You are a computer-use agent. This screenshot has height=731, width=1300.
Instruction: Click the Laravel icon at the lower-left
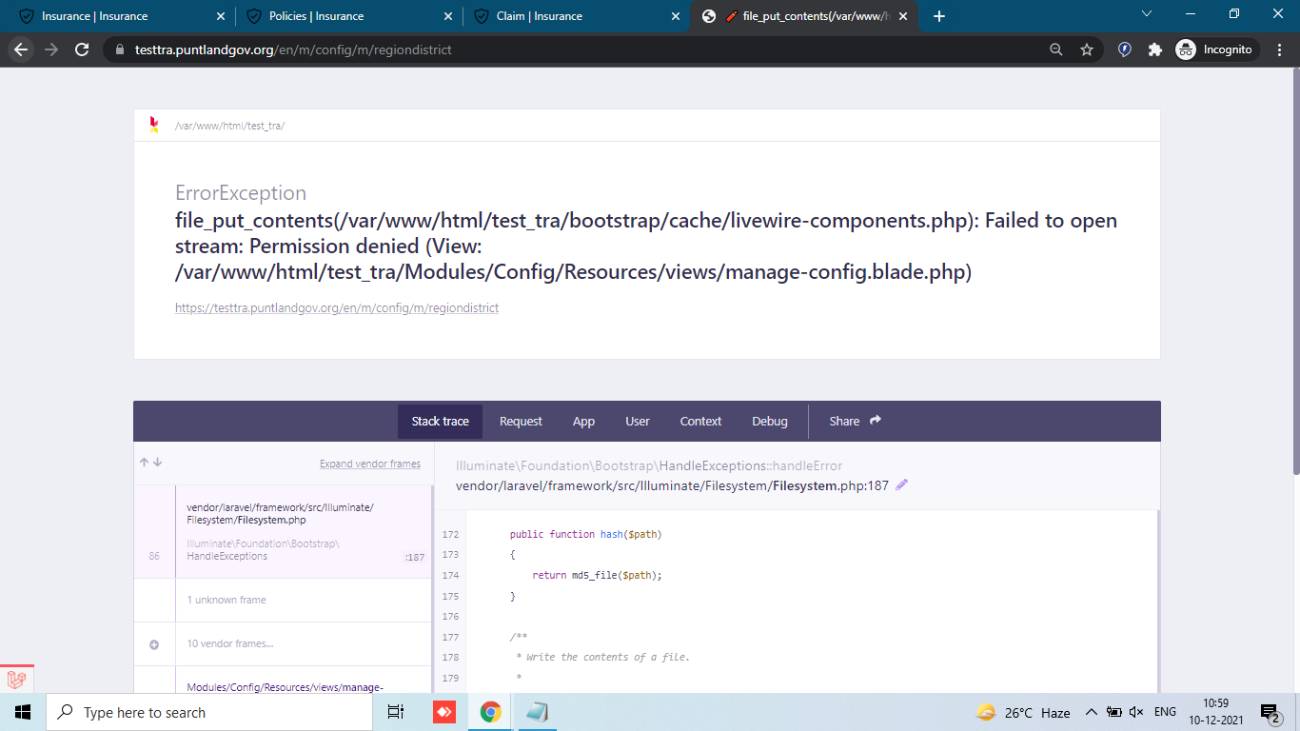(16, 680)
